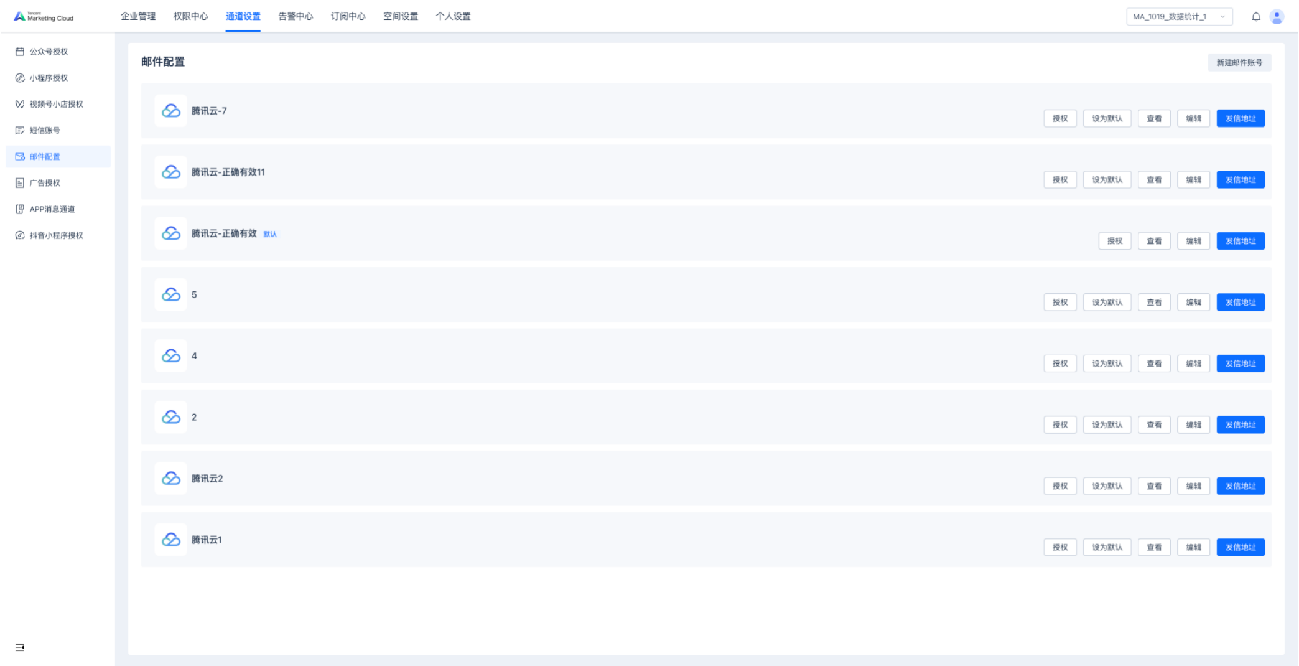Click the cloud icon for 腾讯云1
This screenshot has height=666, width=1299.
point(171,540)
